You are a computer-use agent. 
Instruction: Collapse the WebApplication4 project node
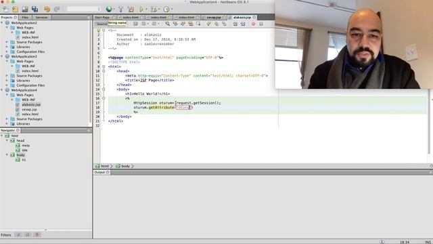[x=2, y=90]
